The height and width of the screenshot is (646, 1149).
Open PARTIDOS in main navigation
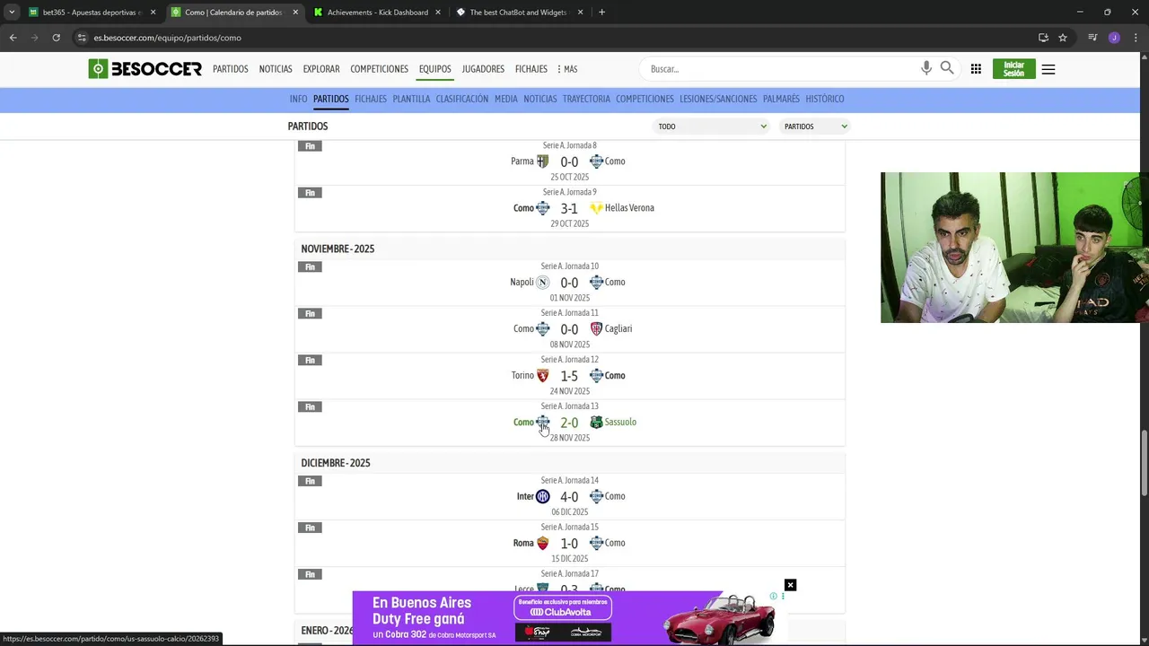pos(230,69)
